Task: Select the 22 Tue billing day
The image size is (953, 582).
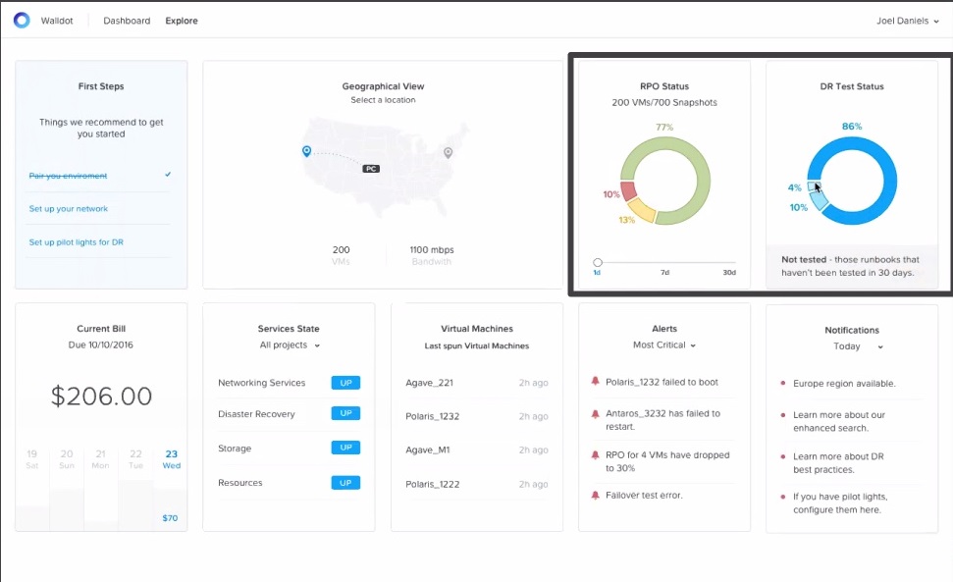Action: (135, 459)
